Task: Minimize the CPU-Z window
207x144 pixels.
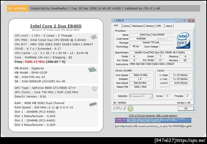Action: click(178, 21)
